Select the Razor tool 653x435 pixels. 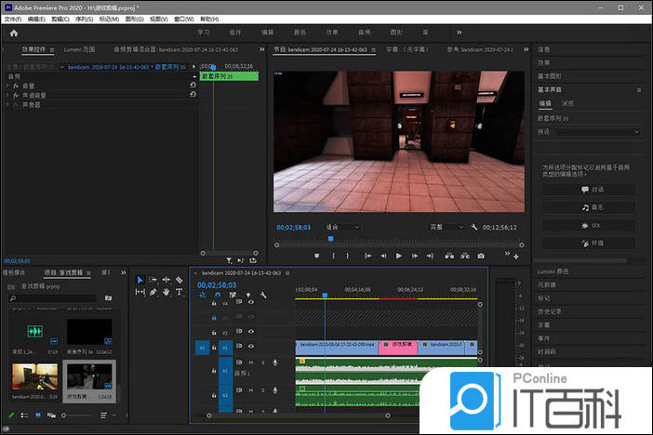tap(179, 280)
